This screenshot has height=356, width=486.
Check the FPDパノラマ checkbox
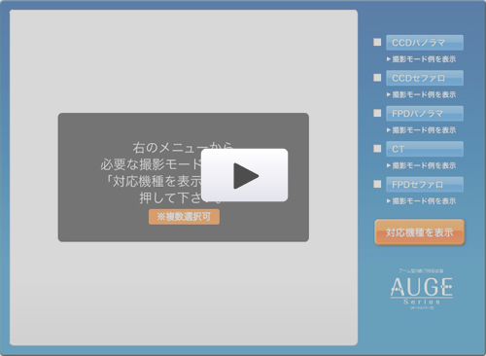coord(377,113)
